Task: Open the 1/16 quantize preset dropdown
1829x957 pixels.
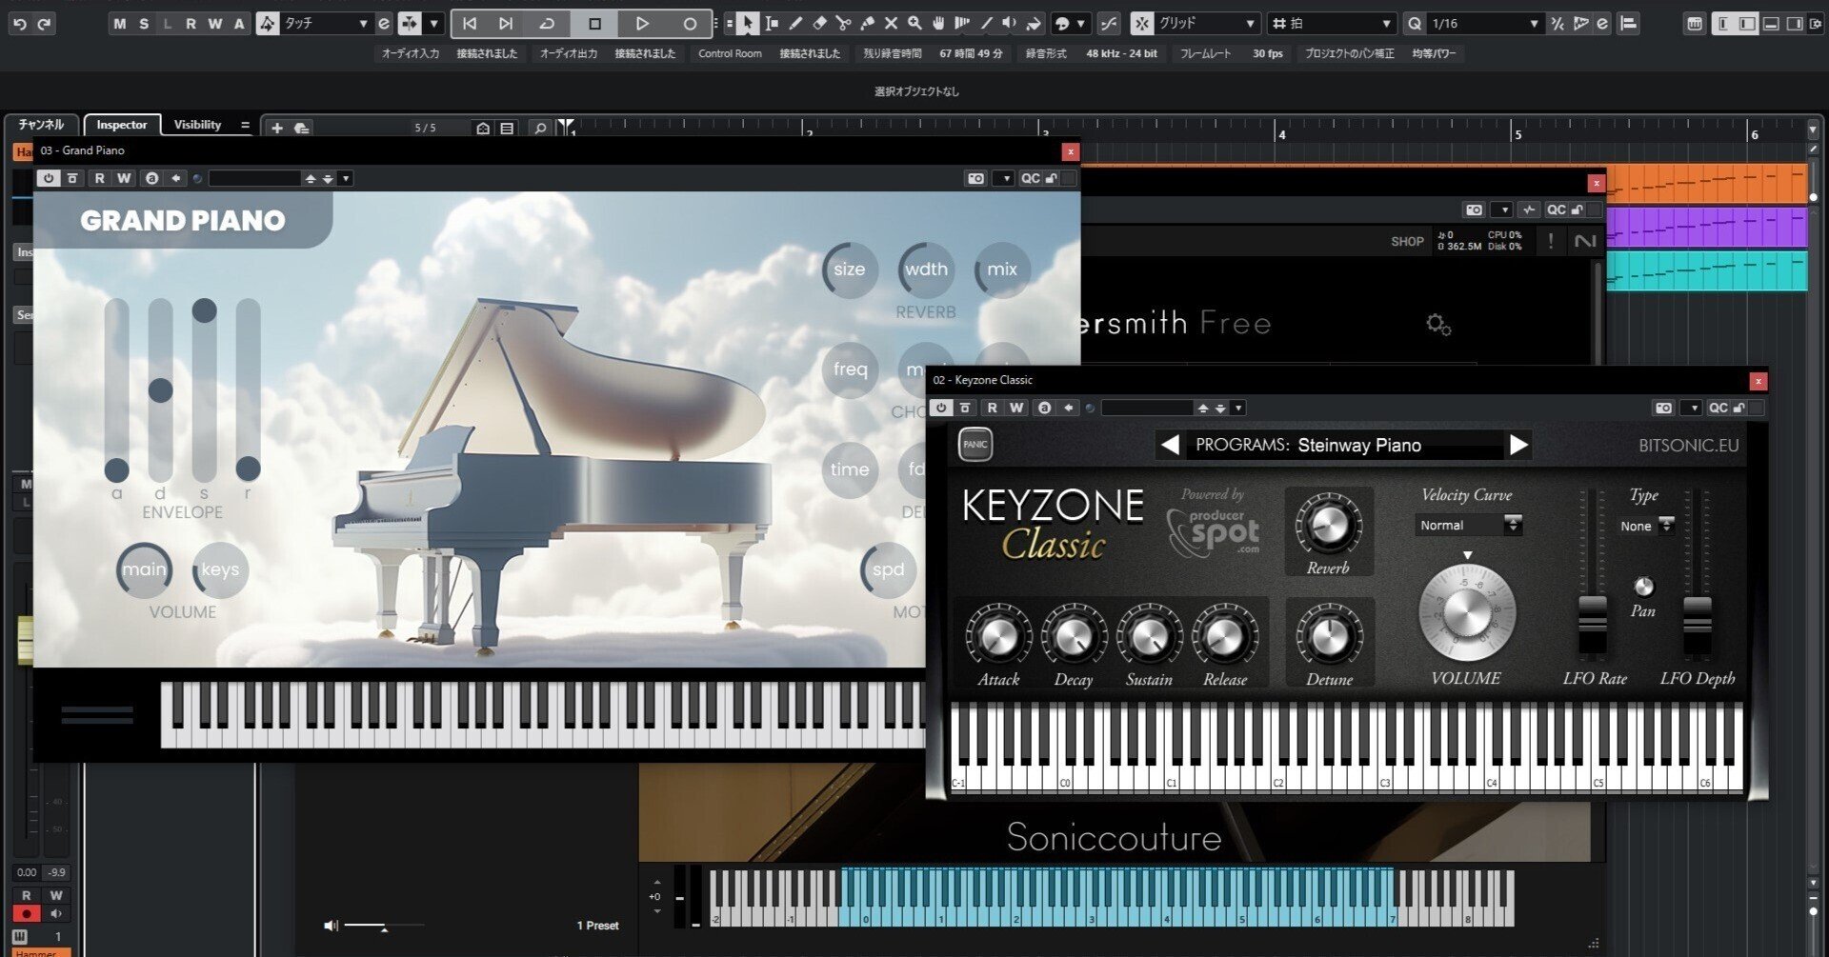Action: (1484, 23)
